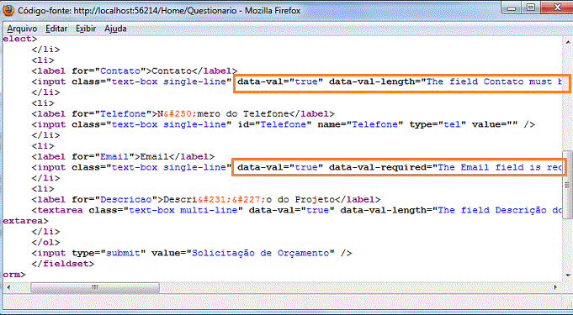Image resolution: width=573 pixels, height=315 pixels.
Task: Close the source code window
Action: point(556,8)
